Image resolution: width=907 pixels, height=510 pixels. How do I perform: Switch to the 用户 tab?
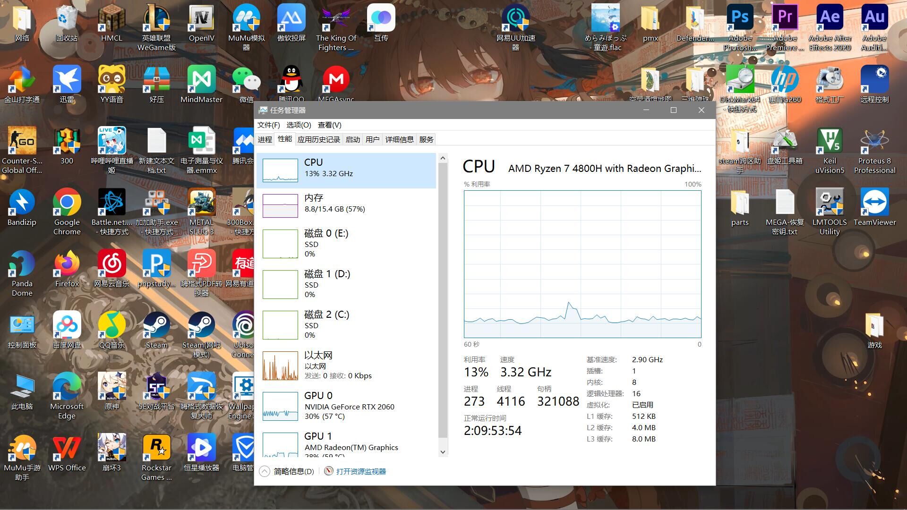(372, 139)
